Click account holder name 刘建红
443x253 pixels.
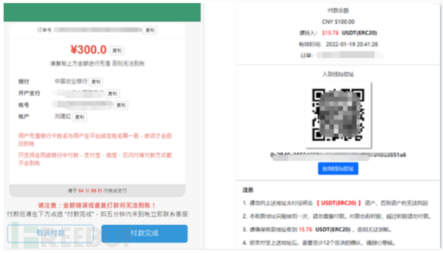[63, 116]
